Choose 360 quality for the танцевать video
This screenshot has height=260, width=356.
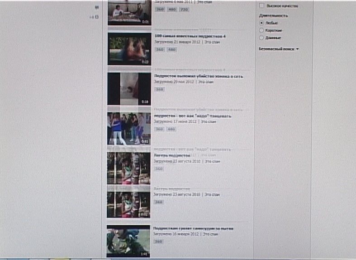tap(159, 129)
